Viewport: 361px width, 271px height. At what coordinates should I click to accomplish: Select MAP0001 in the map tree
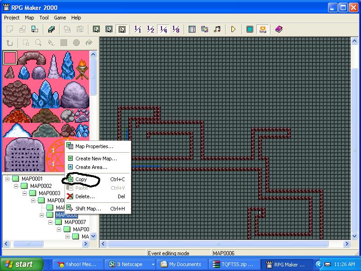point(32,179)
